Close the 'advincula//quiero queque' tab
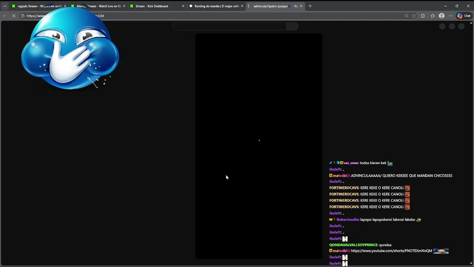Image resolution: width=474 pixels, height=267 pixels. (x=301, y=6)
